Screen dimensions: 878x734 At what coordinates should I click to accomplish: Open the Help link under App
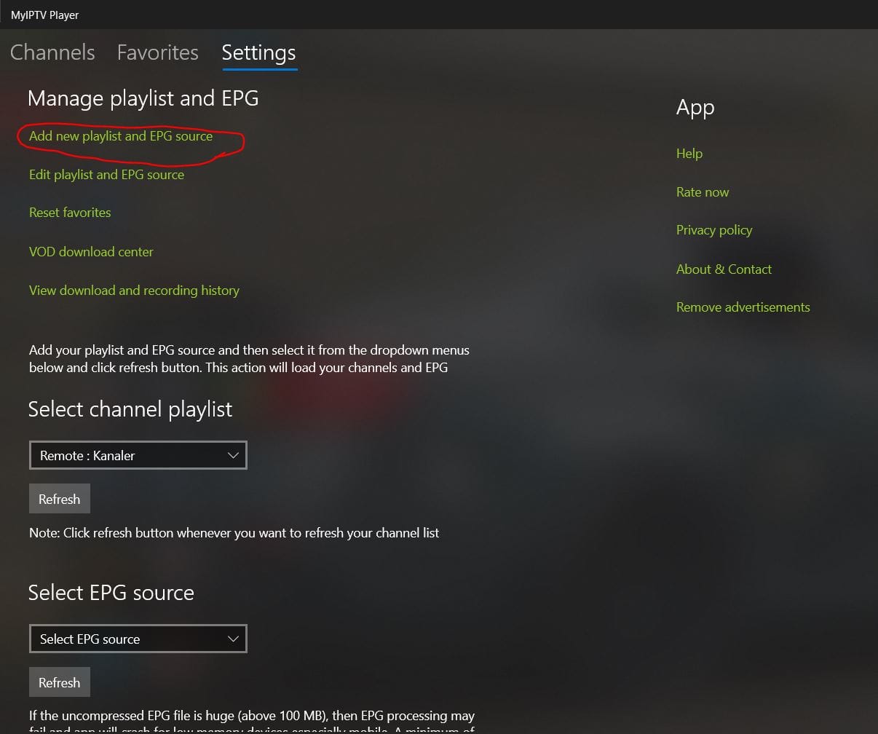coord(689,154)
